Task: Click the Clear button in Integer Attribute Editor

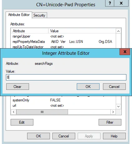Action: click(x=17, y=86)
